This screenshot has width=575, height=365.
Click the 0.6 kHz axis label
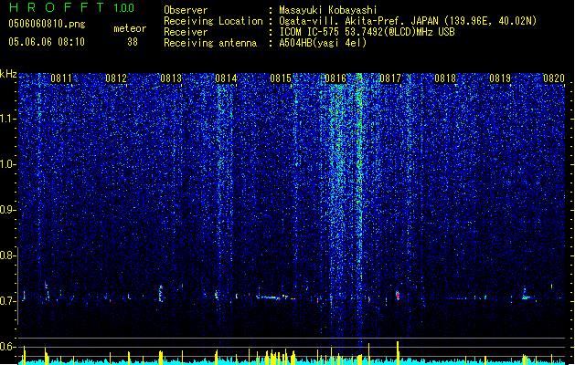tap(7, 347)
